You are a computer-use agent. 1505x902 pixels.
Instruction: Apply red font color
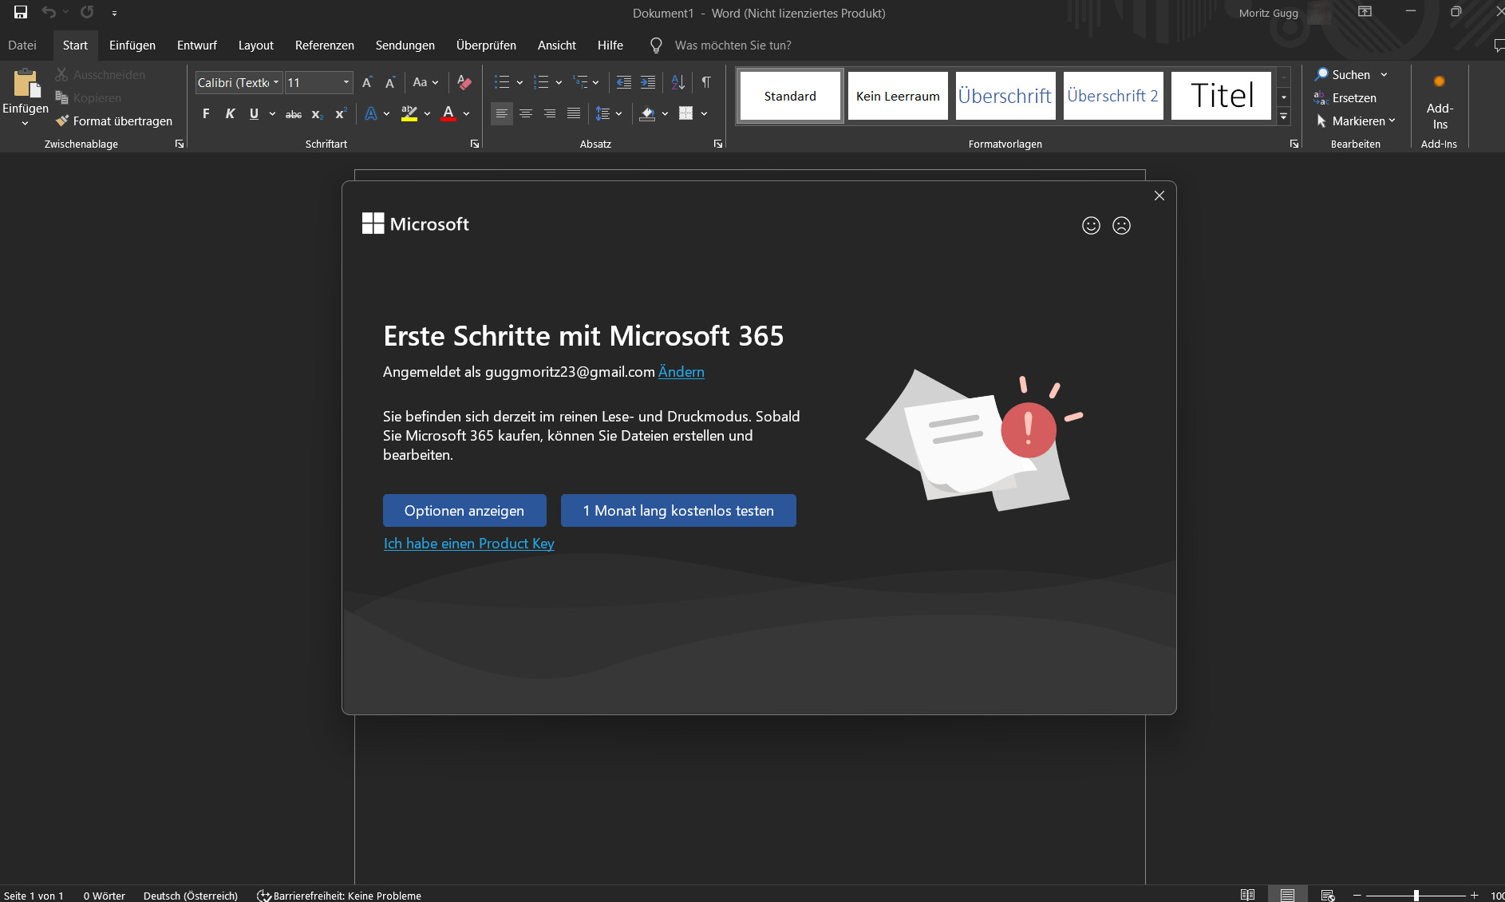(448, 114)
